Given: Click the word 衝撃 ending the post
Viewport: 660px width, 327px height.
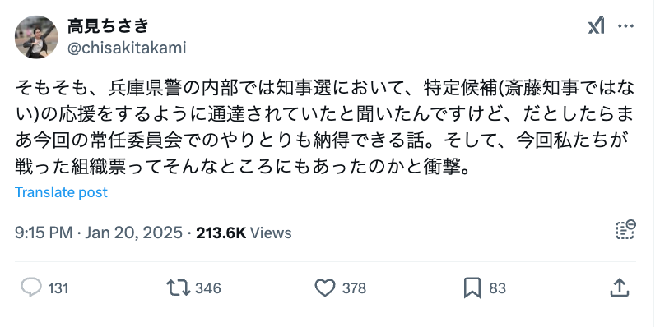Looking at the screenshot, I should [x=442, y=168].
